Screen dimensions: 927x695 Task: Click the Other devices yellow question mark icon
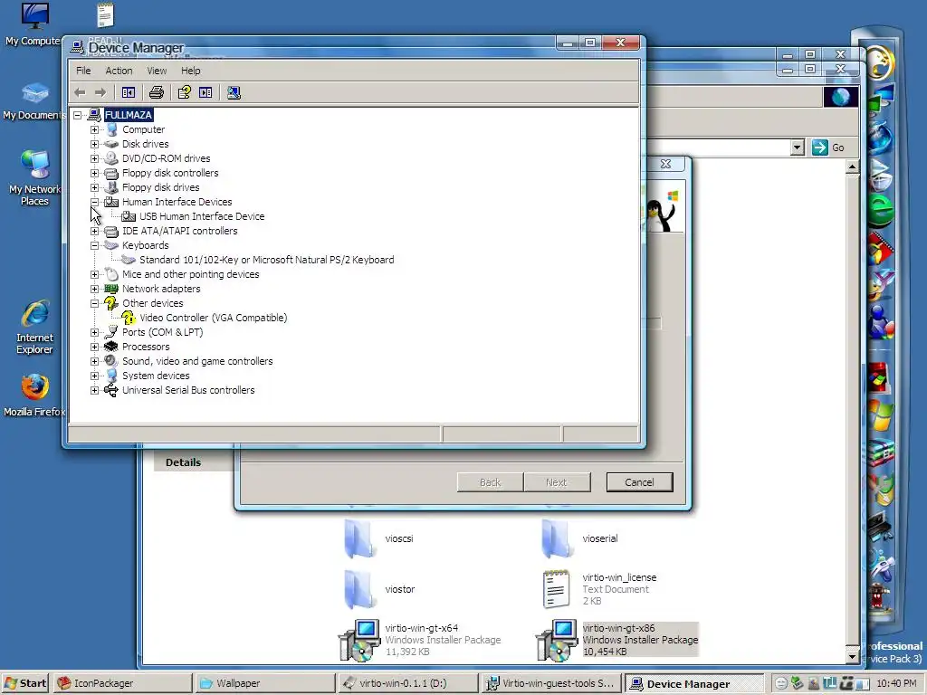click(110, 303)
